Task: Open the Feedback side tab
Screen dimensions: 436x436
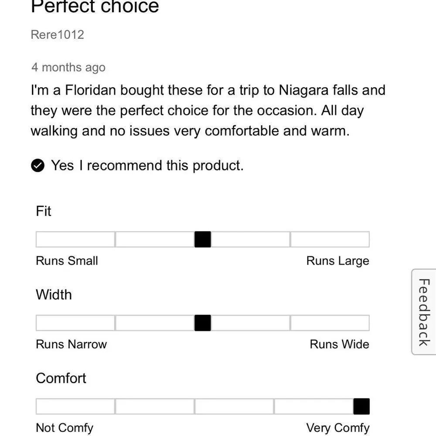Action: coord(424,312)
